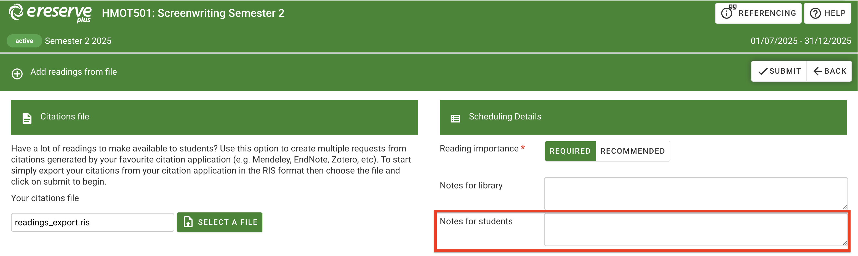Click the back arrow icon
This screenshot has width=858, height=256.
pyautogui.click(x=818, y=71)
